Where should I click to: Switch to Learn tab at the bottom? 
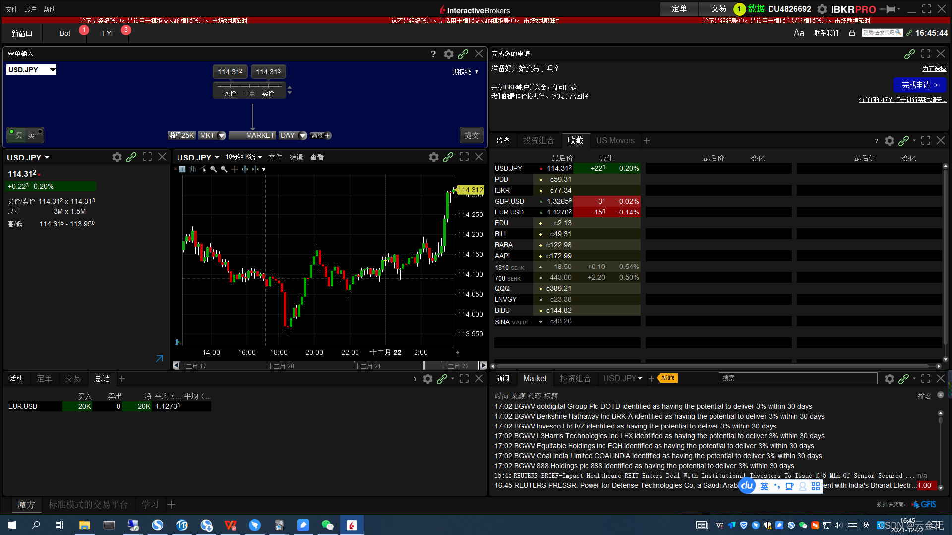pos(150,505)
